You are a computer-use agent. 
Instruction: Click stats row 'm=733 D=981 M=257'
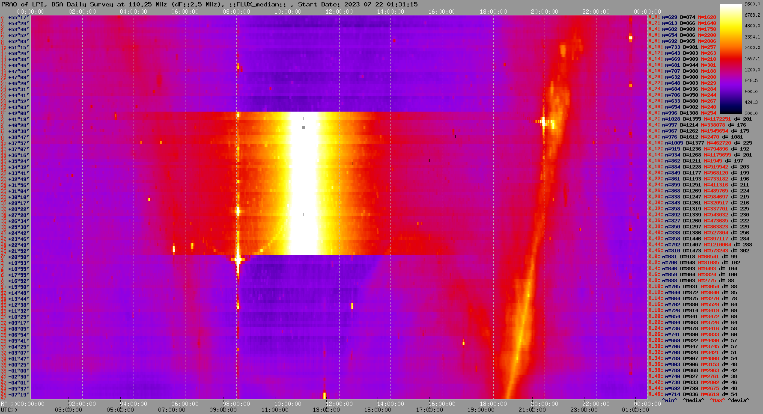pyautogui.click(x=682, y=47)
